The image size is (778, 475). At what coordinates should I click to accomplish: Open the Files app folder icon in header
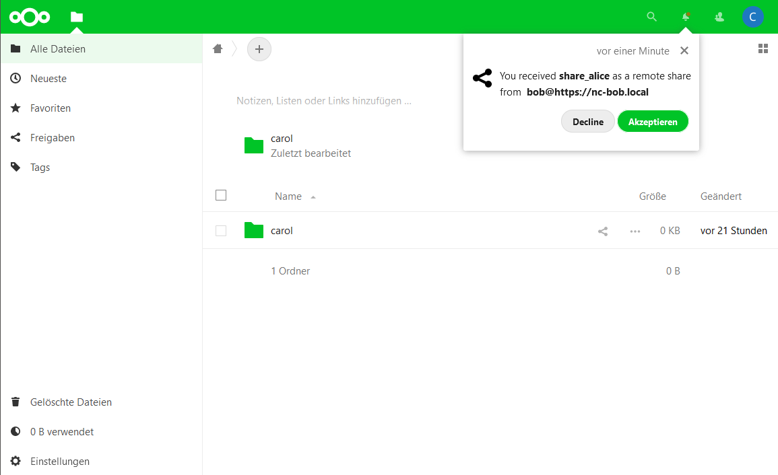pyautogui.click(x=76, y=17)
